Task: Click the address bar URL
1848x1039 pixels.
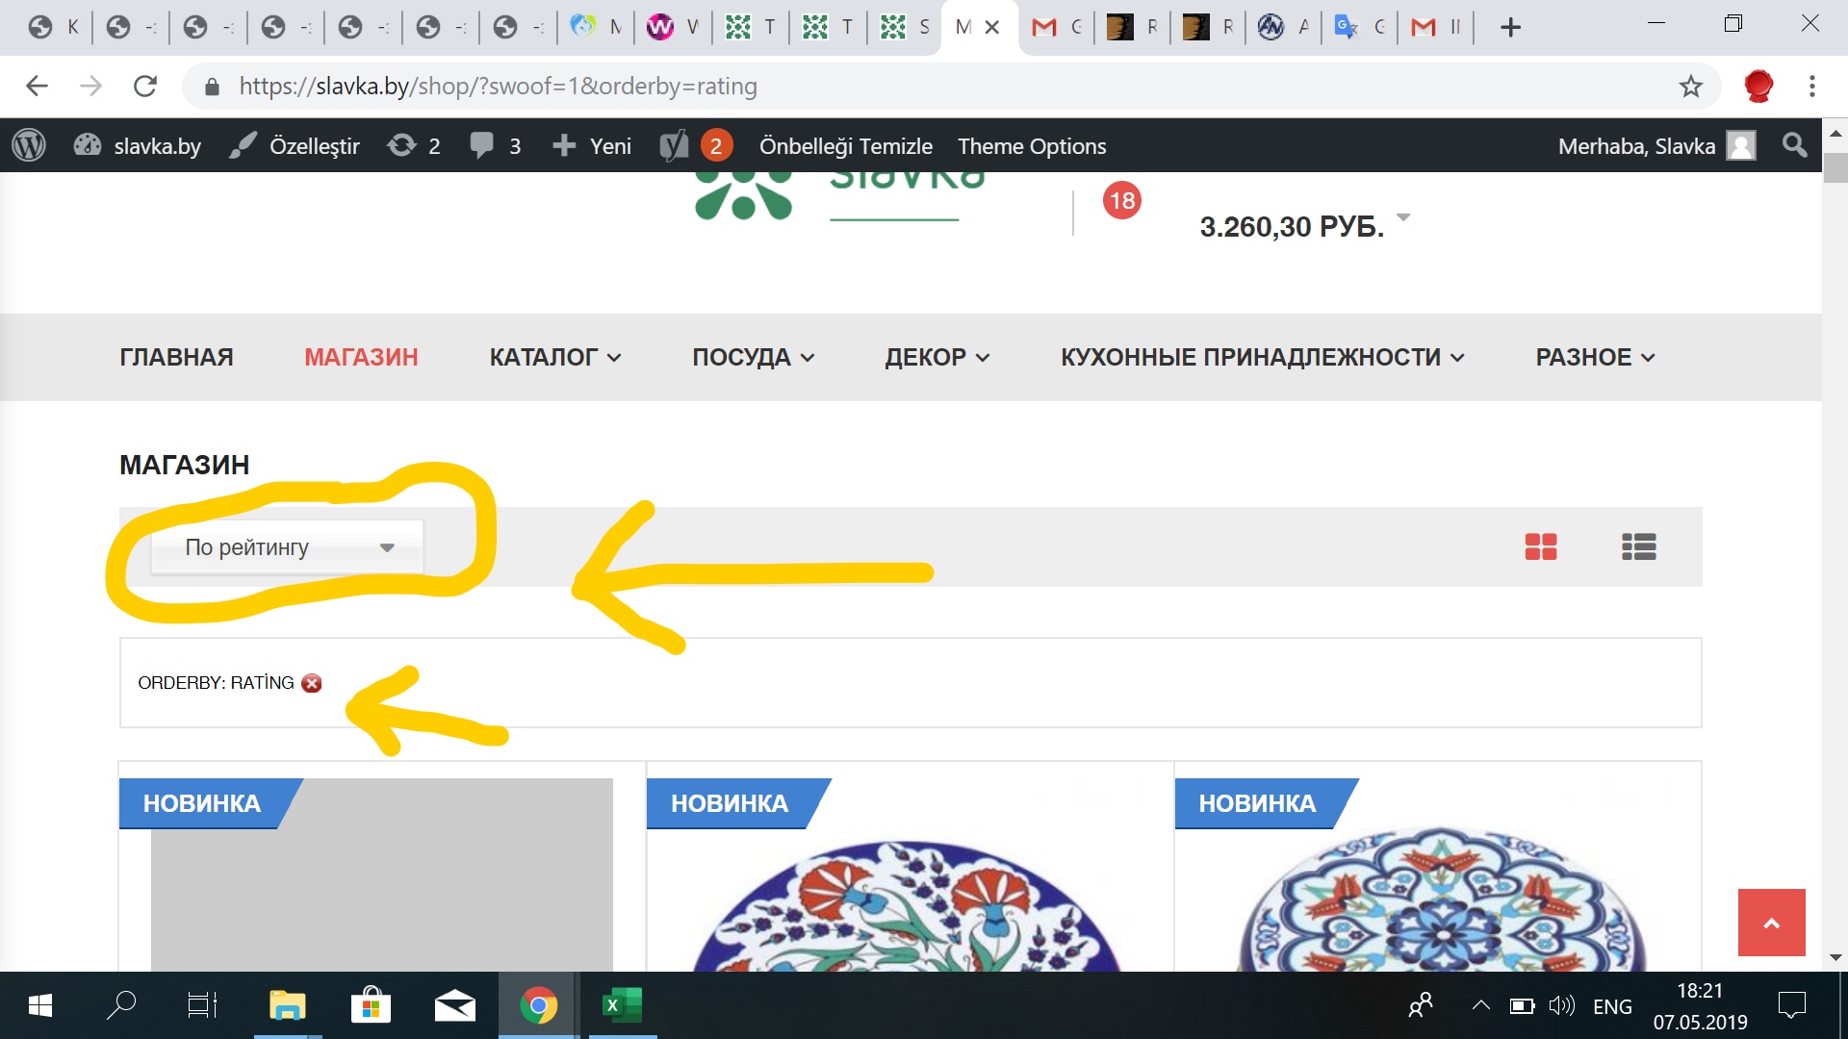Action: click(498, 87)
